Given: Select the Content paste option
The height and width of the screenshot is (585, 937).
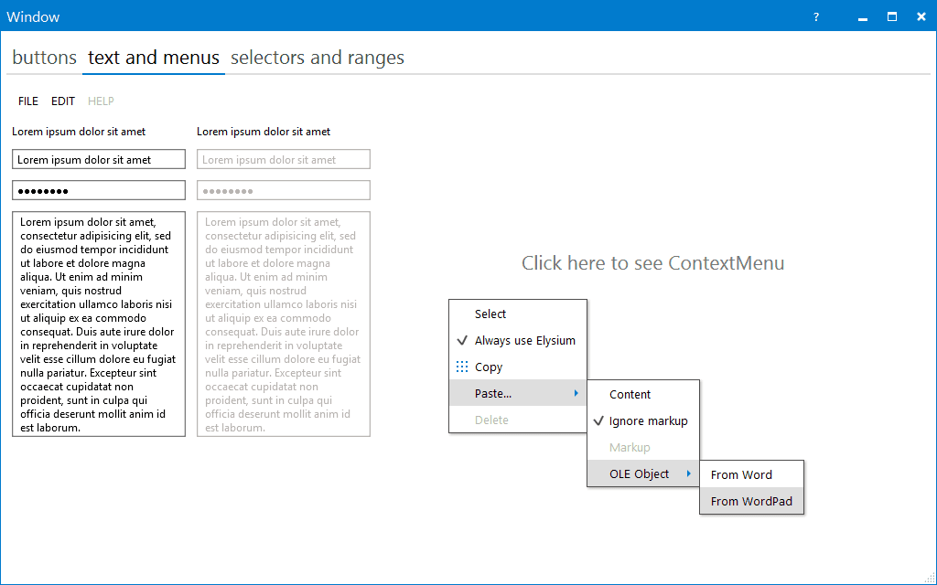Looking at the screenshot, I should 630,394.
